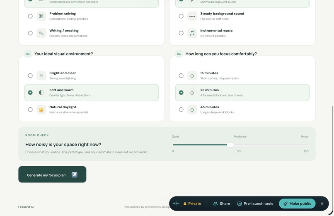
Task: Generate my focus plan
Action: [52, 175]
